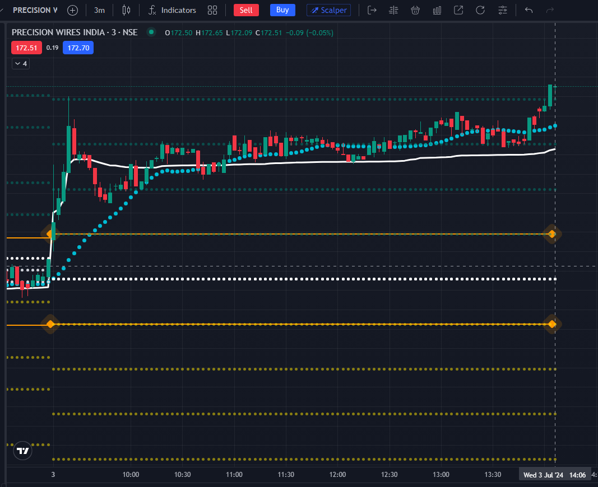Click PRECISION WIRES INDIA chart title legend
This screenshot has height=487, width=598.
tap(75, 32)
